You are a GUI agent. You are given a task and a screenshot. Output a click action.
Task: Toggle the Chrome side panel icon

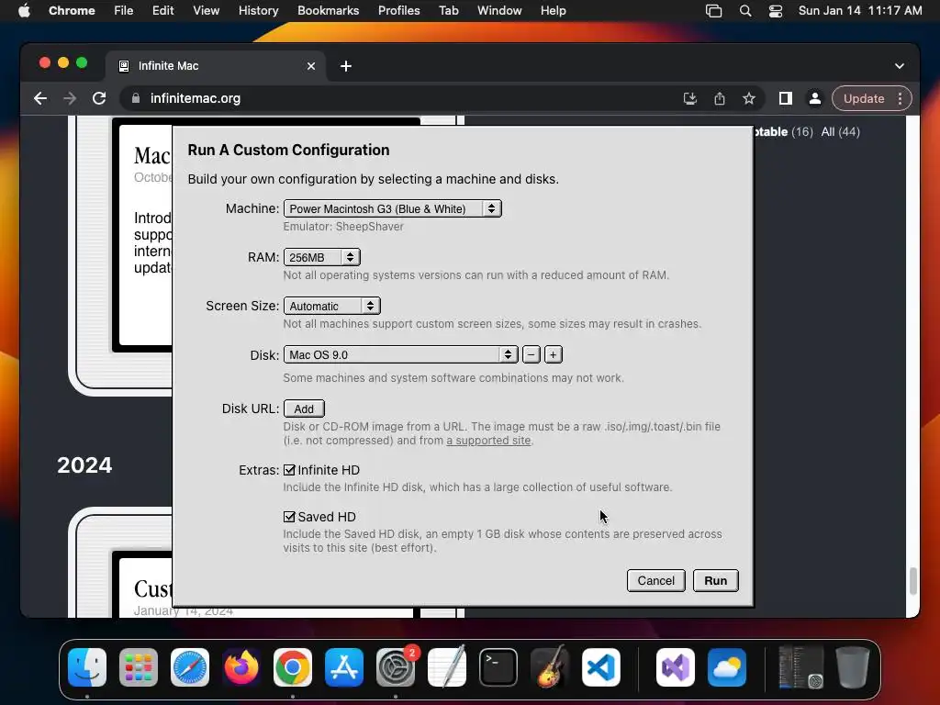[x=786, y=98]
